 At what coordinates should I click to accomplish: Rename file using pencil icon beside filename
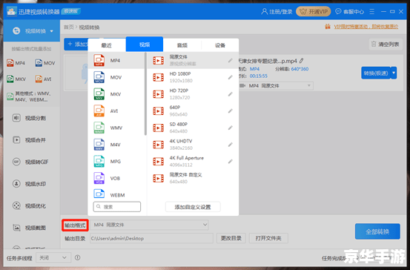point(302,61)
